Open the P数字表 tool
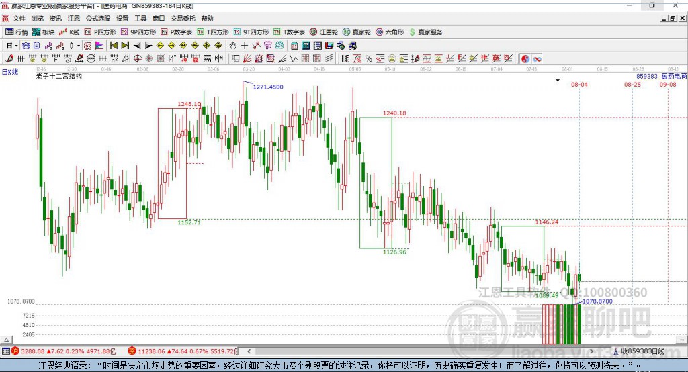The height and width of the screenshot is (372, 688). (177, 32)
